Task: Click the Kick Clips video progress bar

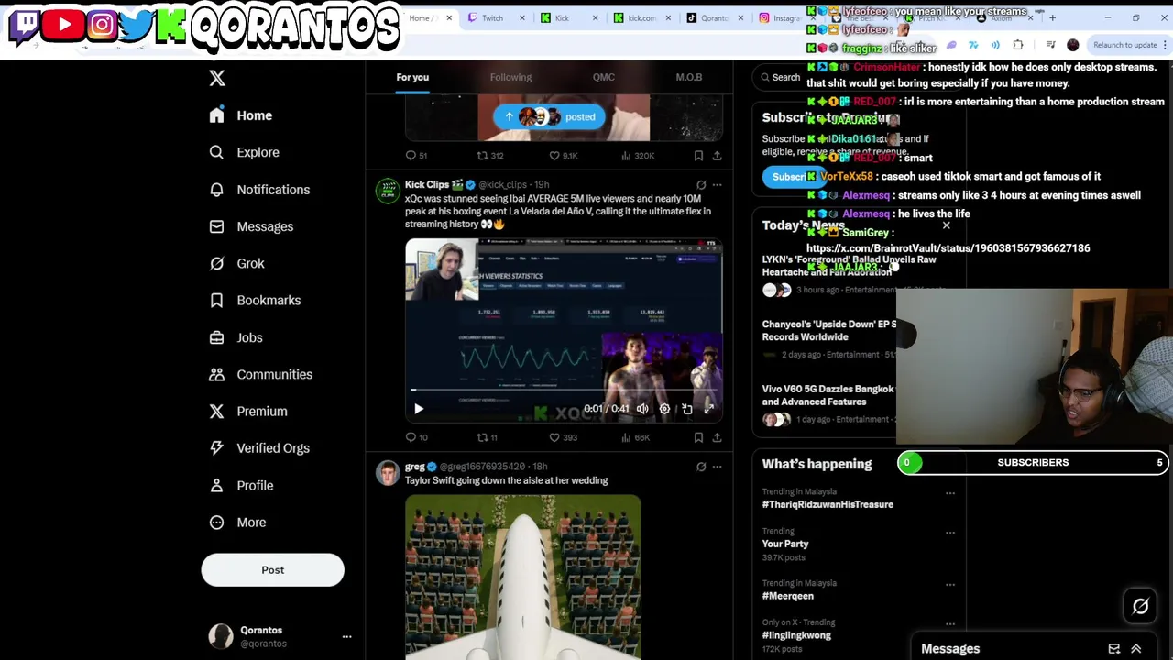Action: click(x=564, y=391)
